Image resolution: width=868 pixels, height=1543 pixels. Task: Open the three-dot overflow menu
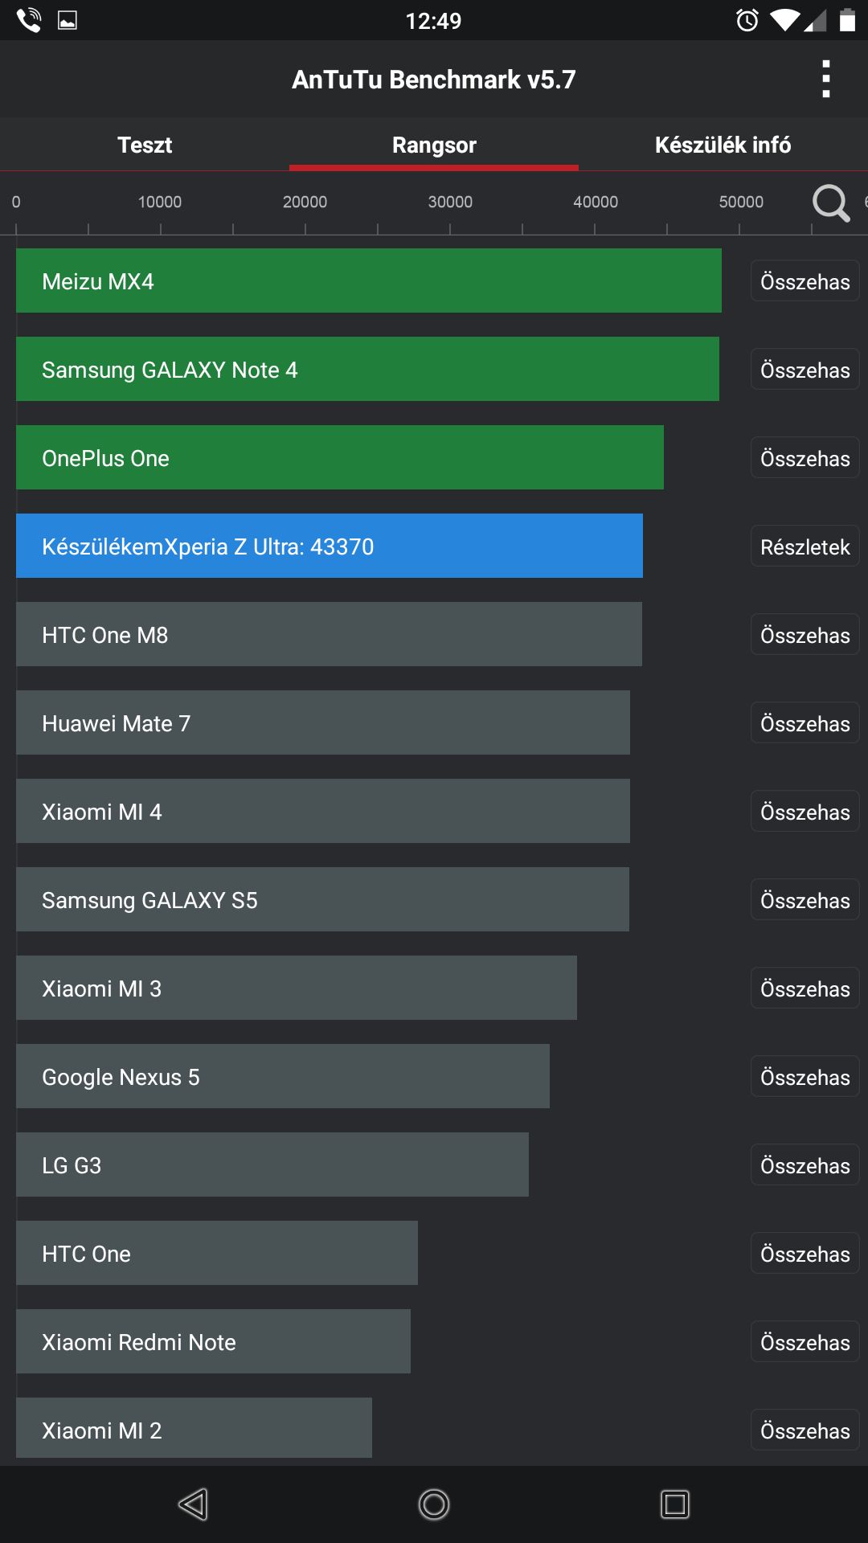[825, 79]
